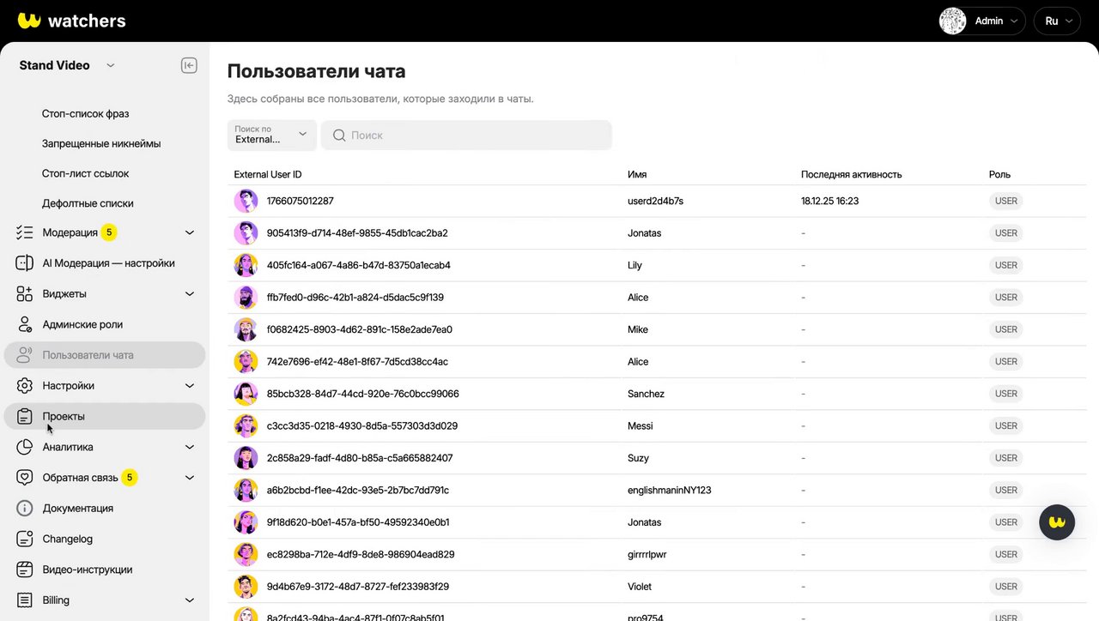Click avatar in Suzy's row
Viewport: 1099px width, 621px height.
[x=246, y=458]
